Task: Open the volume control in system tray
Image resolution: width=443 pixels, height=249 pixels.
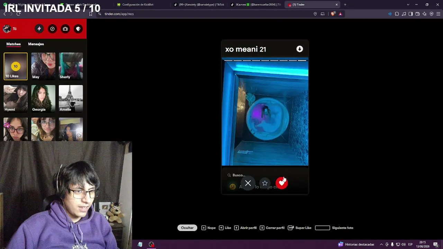Action: click(x=404, y=245)
